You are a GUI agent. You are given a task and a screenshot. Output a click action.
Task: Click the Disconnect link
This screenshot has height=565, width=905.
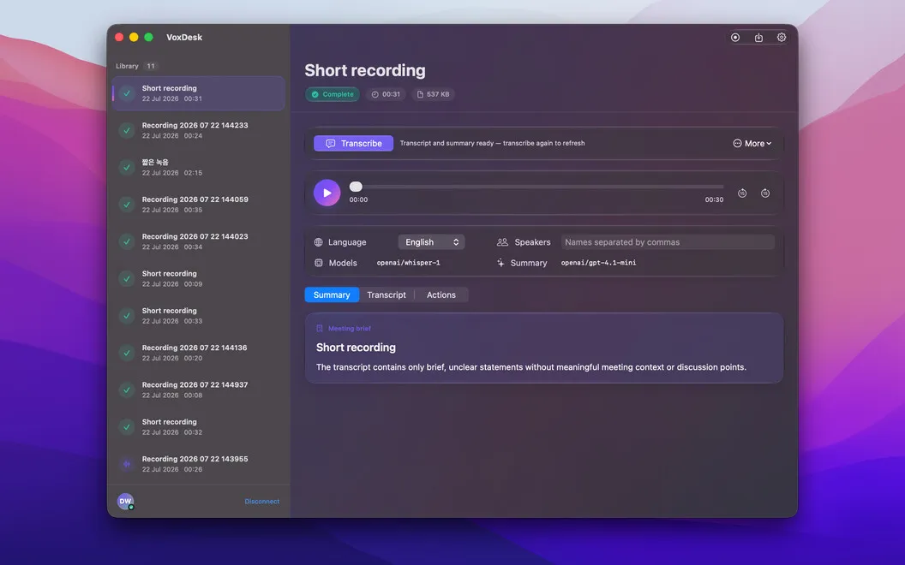tap(261, 502)
